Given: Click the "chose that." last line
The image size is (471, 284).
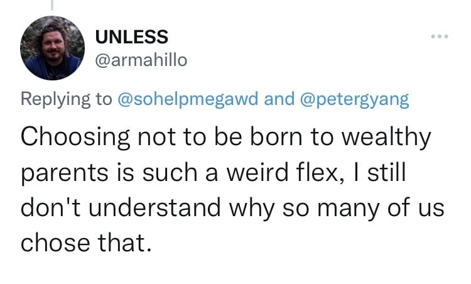Looking at the screenshot, I should tap(86, 243).
